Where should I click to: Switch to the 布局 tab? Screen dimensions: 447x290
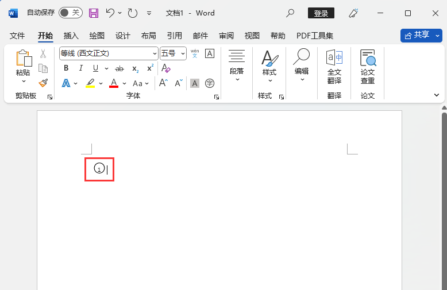(149, 36)
